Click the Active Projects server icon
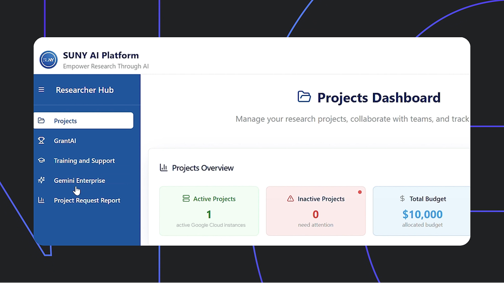This screenshot has height=283, width=504. tap(186, 199)
